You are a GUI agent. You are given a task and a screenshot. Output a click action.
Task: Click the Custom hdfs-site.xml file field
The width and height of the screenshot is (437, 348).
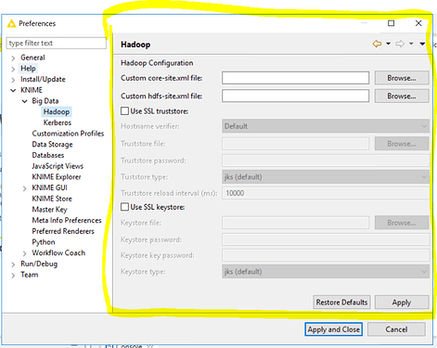tap(295, 97)
